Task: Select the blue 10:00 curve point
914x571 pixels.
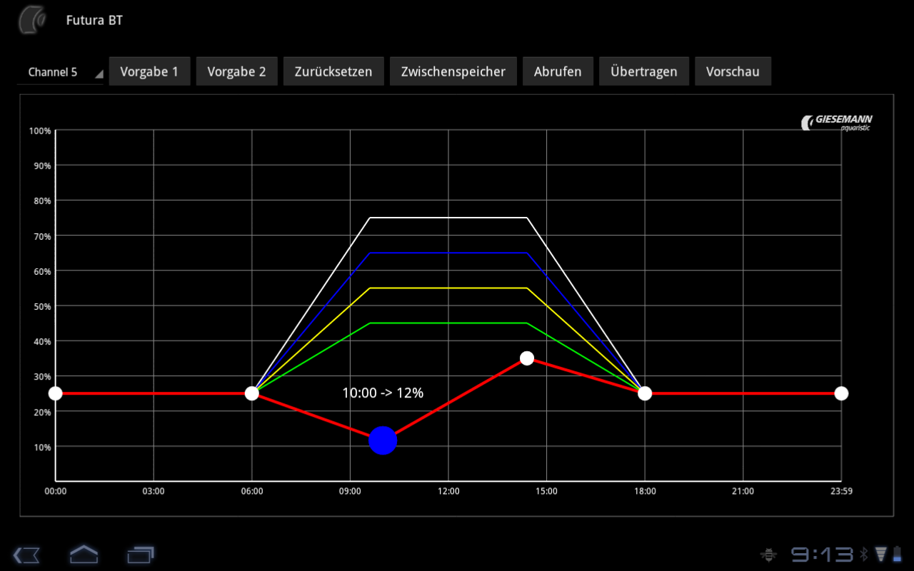Action: pos(383,440)
